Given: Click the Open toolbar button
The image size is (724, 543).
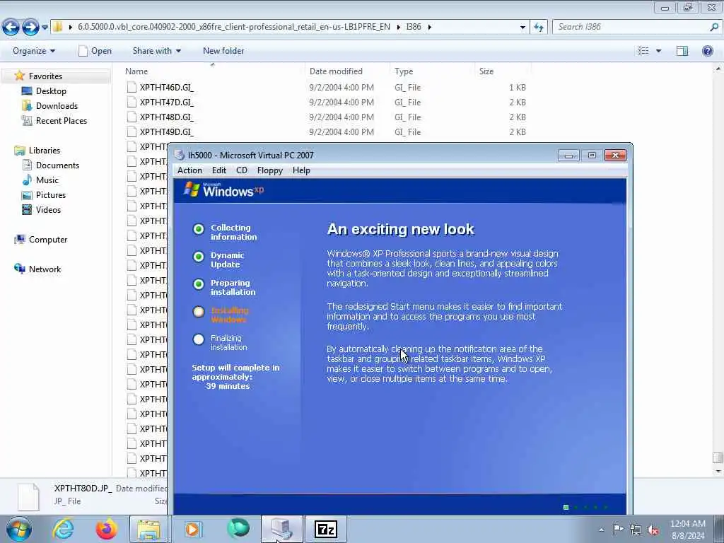Looking at the screenshot, I should click(95, 51).
